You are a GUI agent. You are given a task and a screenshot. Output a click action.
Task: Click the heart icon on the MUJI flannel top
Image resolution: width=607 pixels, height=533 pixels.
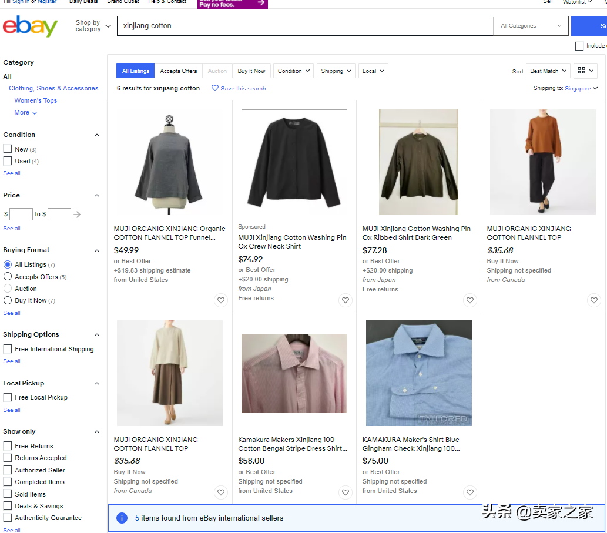pyautogui.click(x=221, y=300)
